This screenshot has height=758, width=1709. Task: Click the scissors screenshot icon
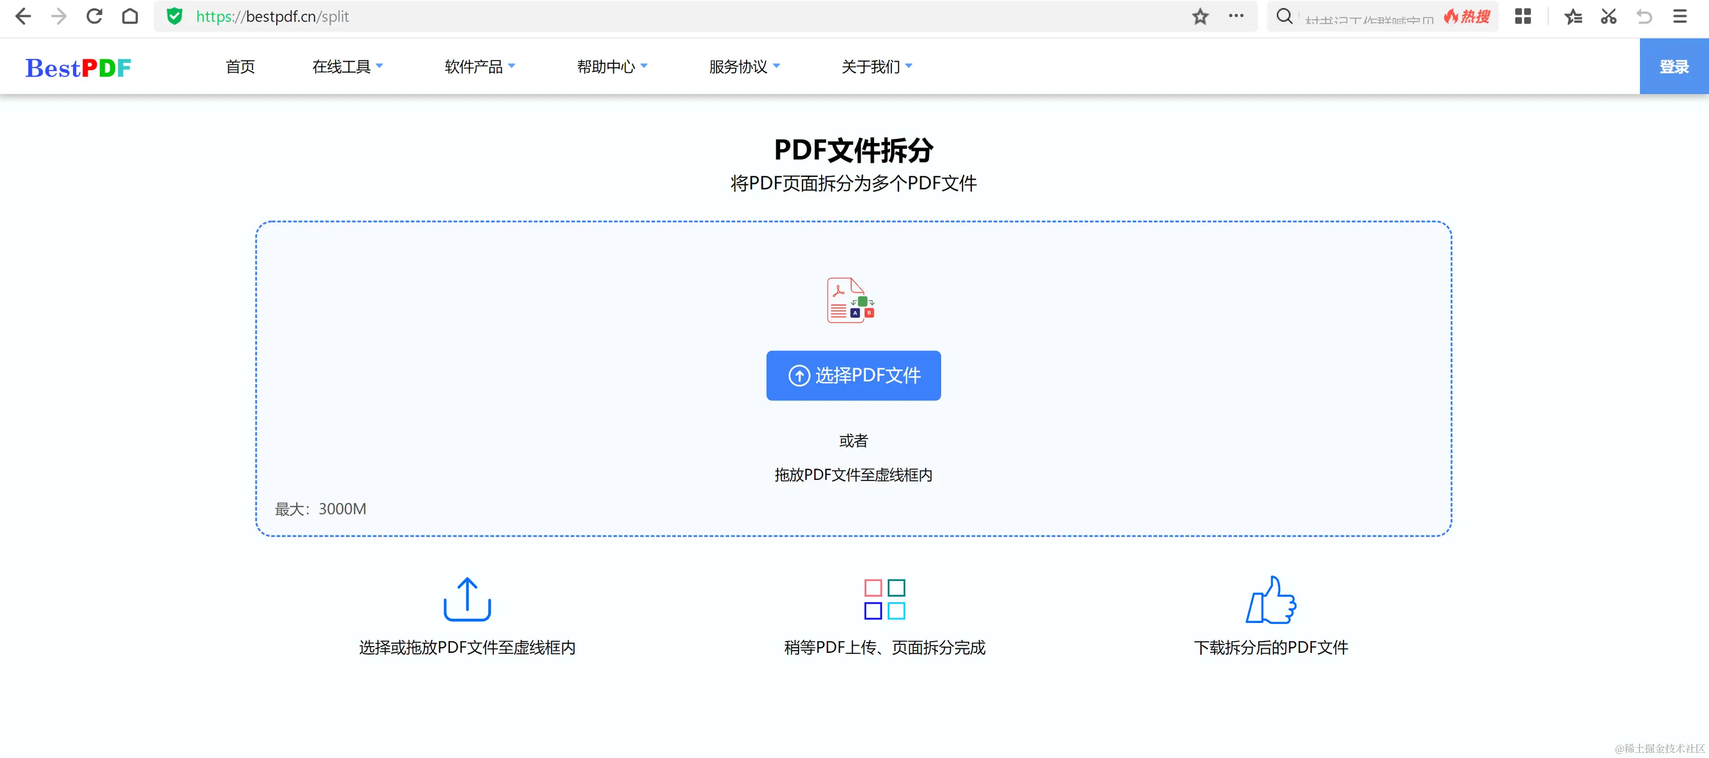(x=1608, y=16)
